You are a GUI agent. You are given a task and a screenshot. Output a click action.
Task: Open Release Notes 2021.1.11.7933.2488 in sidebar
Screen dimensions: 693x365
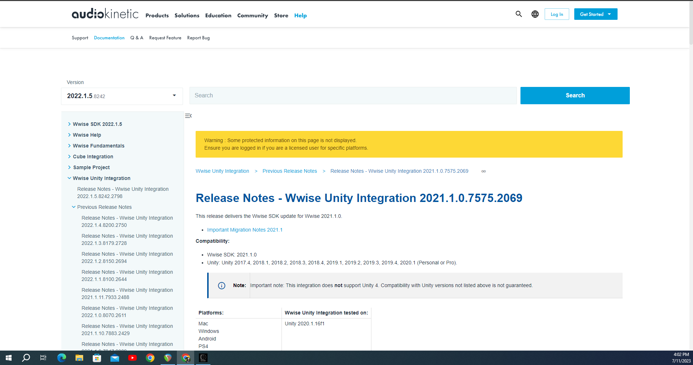tap(127, 294)
